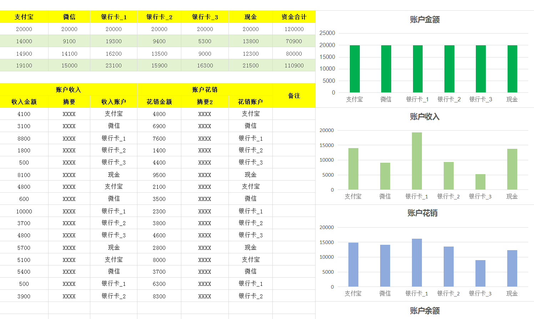Viewport: 534px width, 319px height.
Task: Select the 摘要 column header
Action: [x=69, y=102]
